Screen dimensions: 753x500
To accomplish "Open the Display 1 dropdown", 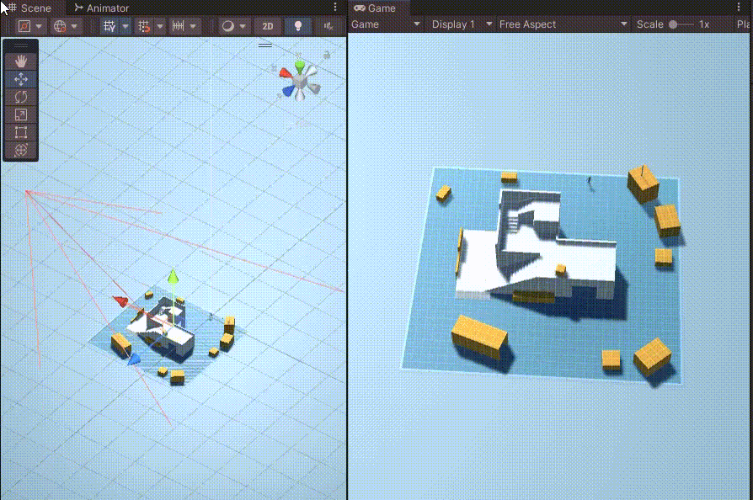I will (x=462, y=24).
